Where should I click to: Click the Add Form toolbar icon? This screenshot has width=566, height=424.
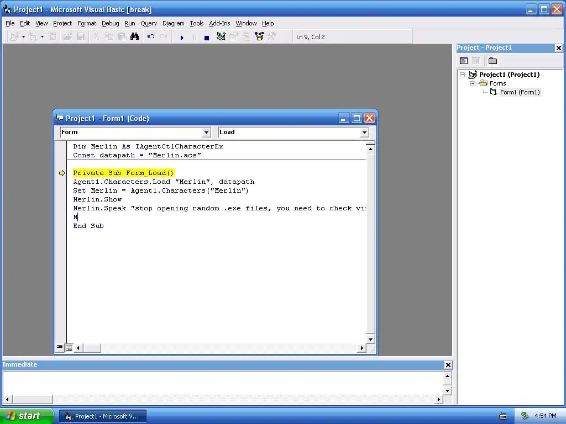coord(33,37)
